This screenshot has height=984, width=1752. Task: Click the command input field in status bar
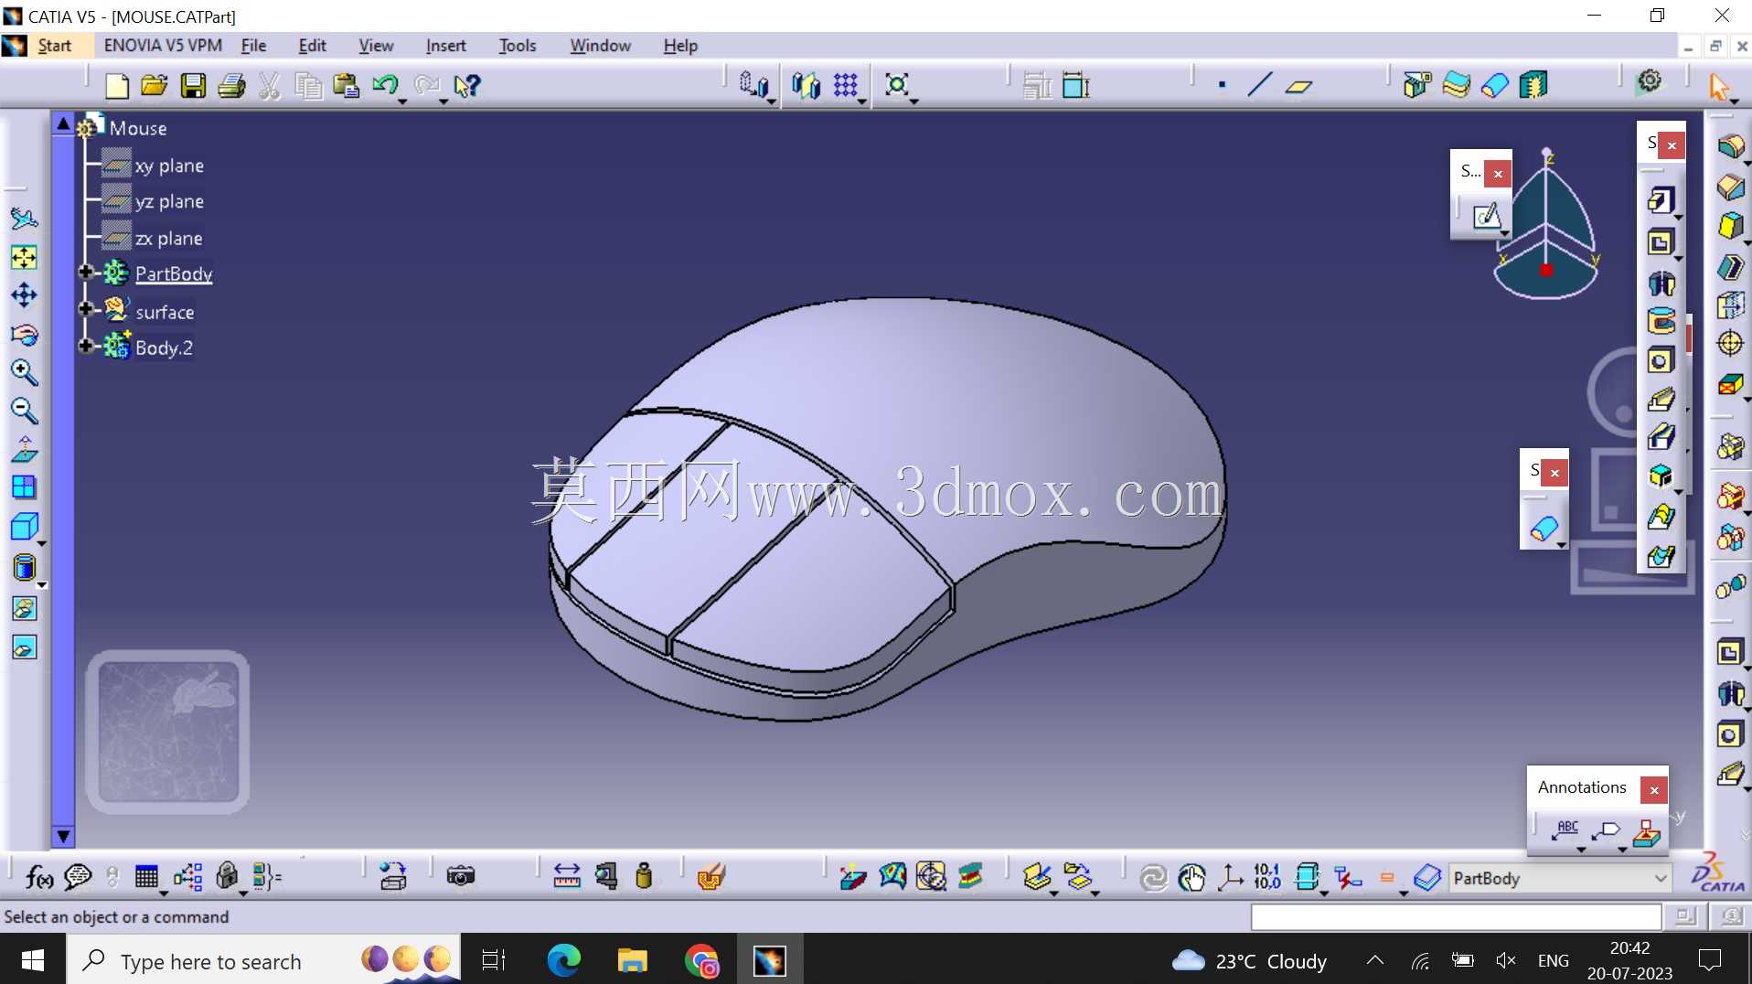(x=1456, y=916)
